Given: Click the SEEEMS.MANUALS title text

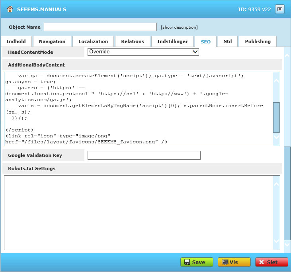Looking at the screenshot, I should (42, 9).
